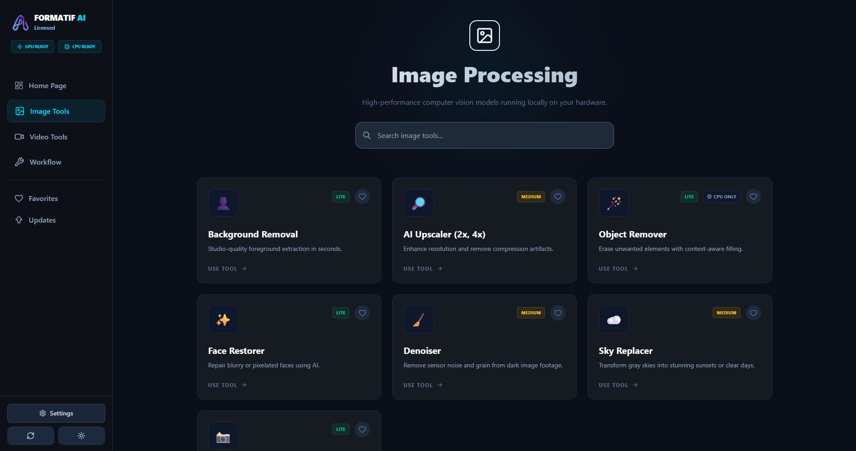856x451 pixels.
Task: Click the refresh icon button
Action: 31,436
